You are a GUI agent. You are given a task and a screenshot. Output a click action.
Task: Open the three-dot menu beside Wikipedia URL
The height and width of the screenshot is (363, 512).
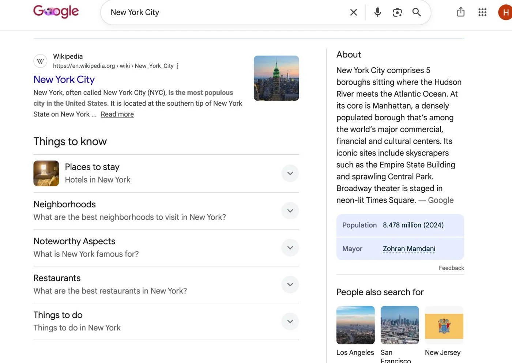178,66
